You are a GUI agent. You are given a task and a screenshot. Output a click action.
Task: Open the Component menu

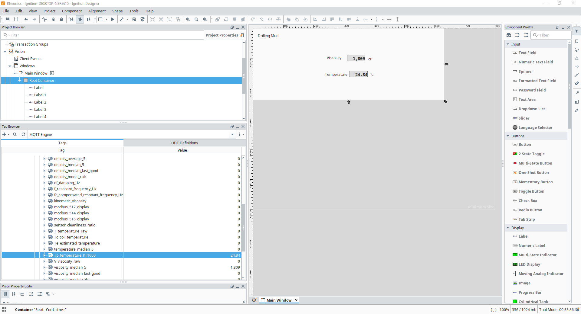[72, 11]
